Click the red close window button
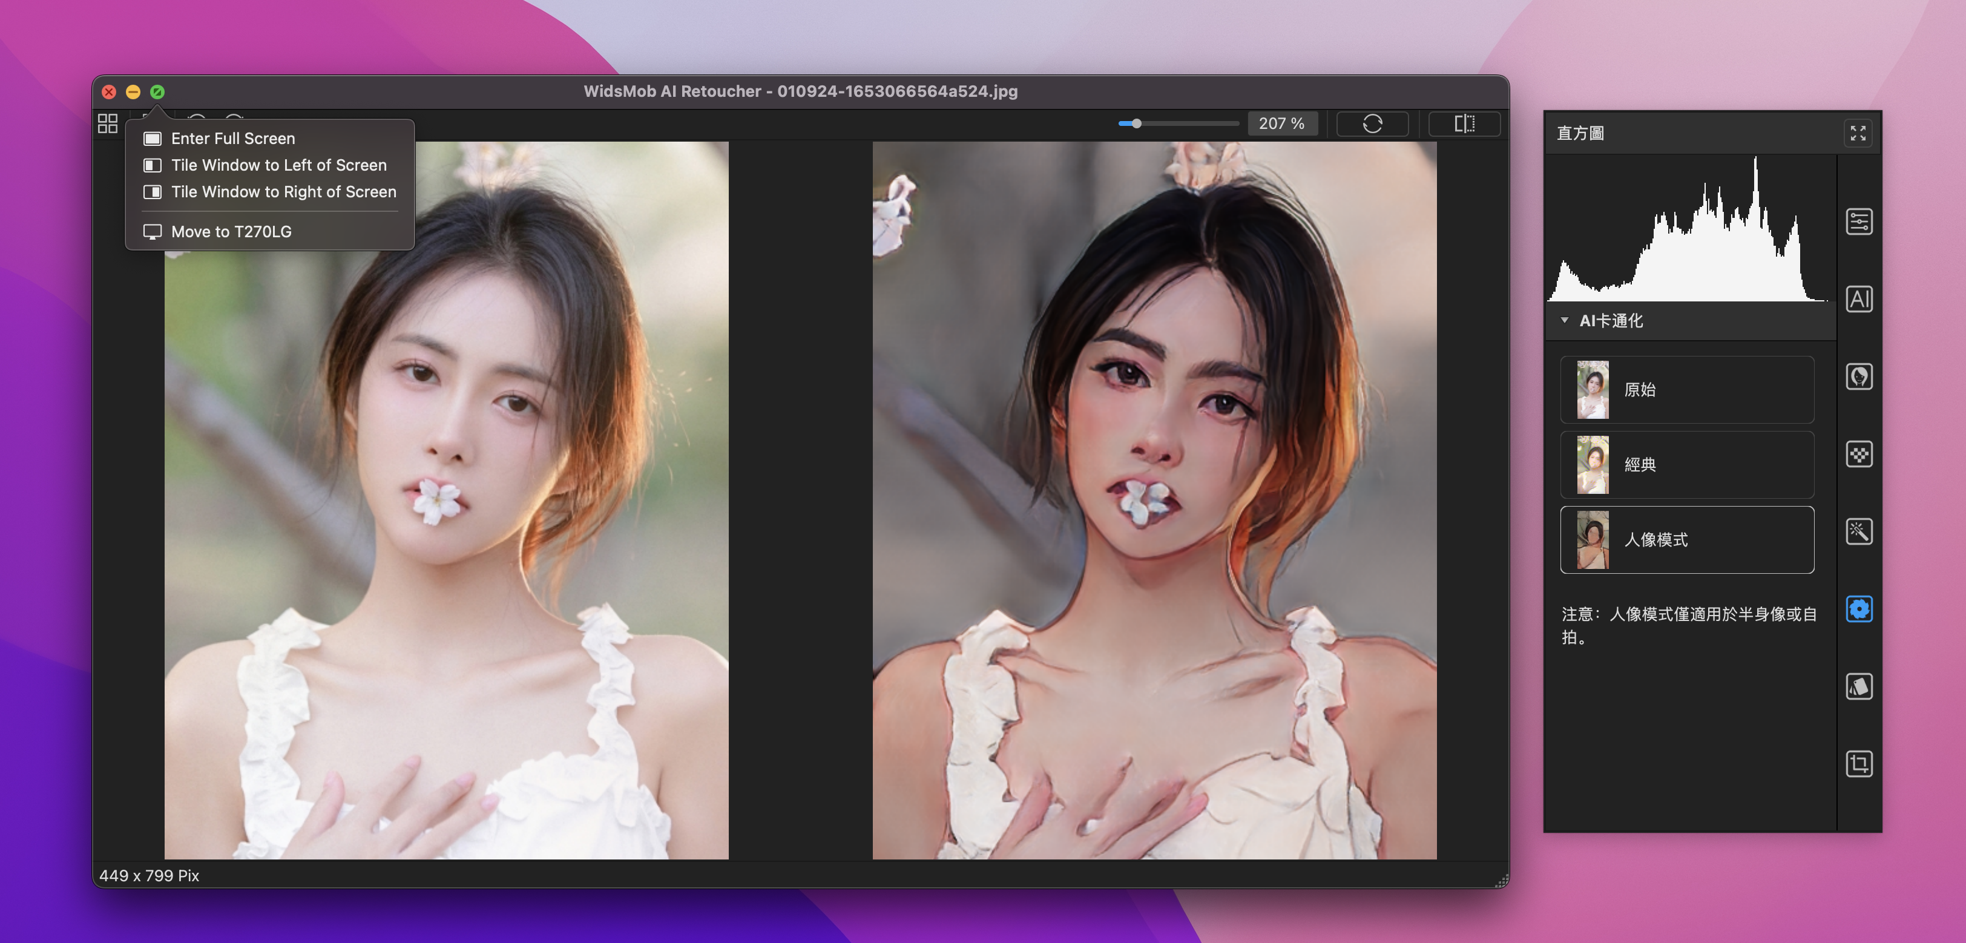The height and width of the screenshot is (943, 1966). point(109,91)
